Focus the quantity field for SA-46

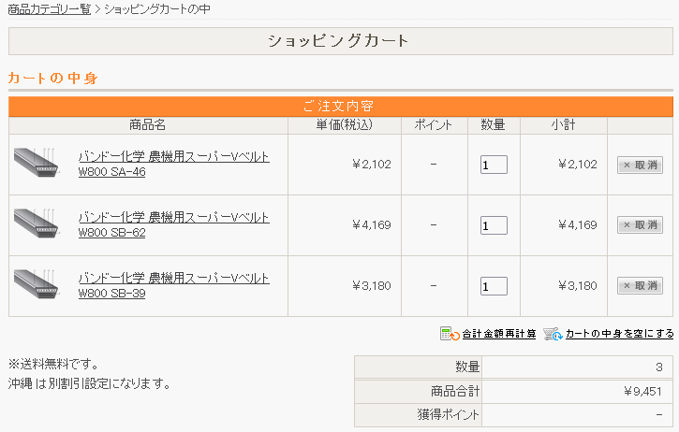pos(494,166)
